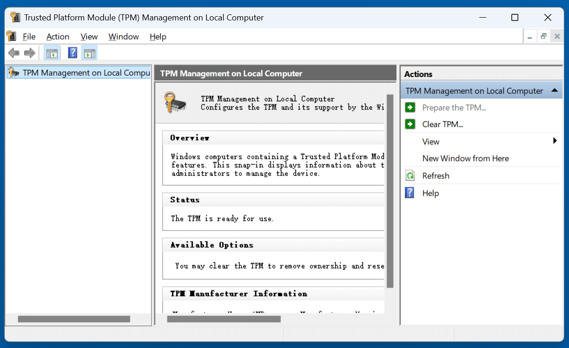Collapse the TPM Management actions section
Viewport: 569px width, 348px height.
(x=554, y=90)
